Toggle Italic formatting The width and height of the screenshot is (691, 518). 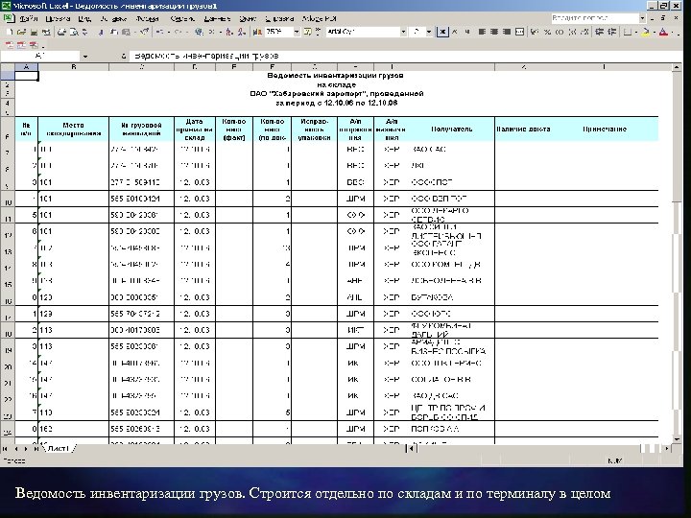pyautogui.click(x=454, y=32)
